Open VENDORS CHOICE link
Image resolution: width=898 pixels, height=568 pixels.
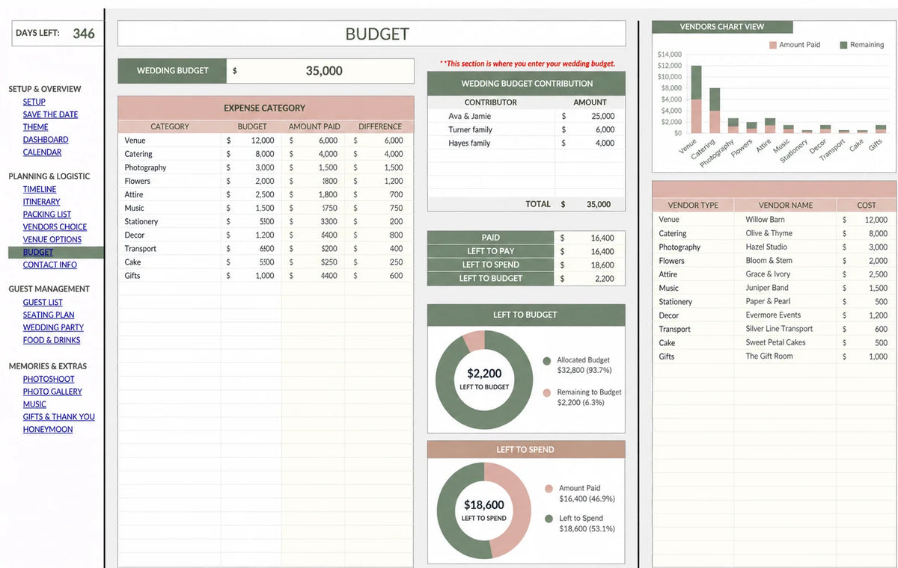click(55, 227)
